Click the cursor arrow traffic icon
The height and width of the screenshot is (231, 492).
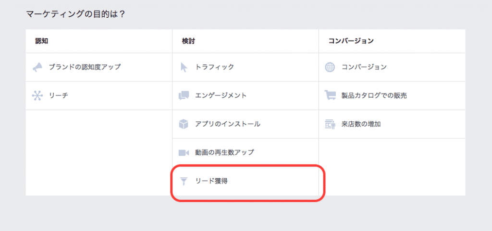184,67
